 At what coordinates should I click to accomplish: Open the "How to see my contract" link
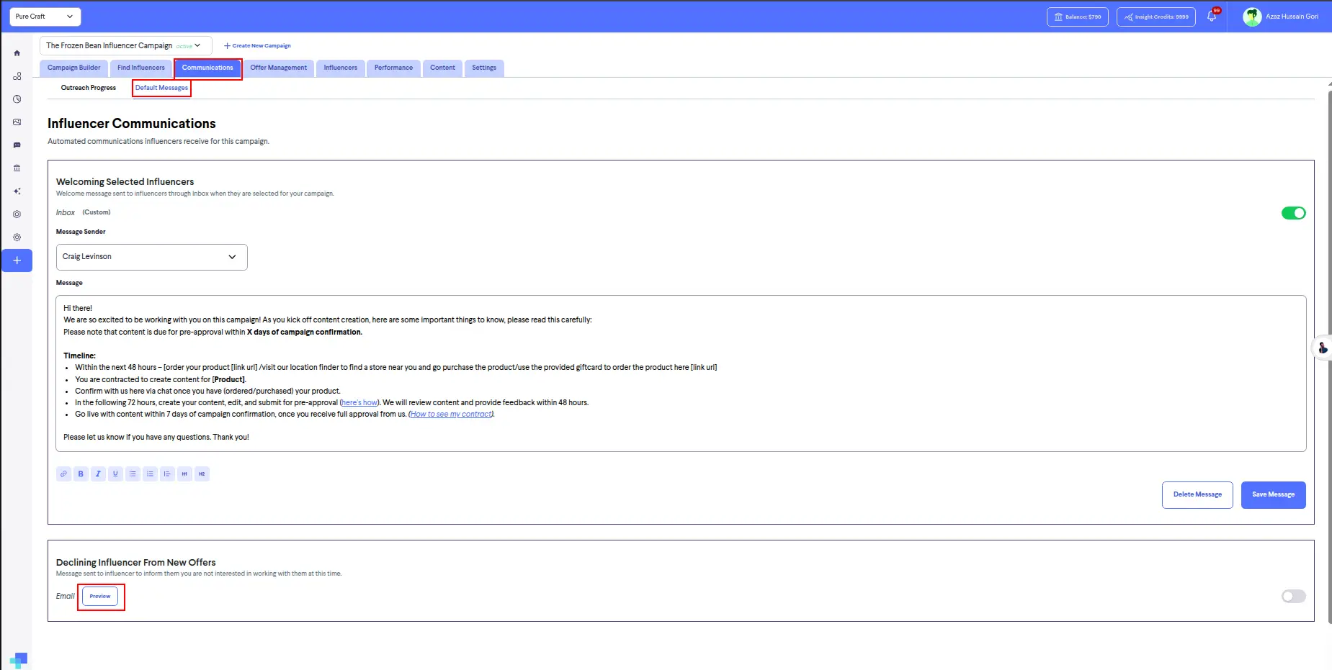(451, 415)
